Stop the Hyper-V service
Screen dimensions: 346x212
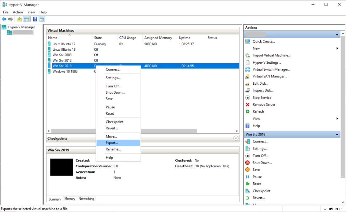click(262, 97)
